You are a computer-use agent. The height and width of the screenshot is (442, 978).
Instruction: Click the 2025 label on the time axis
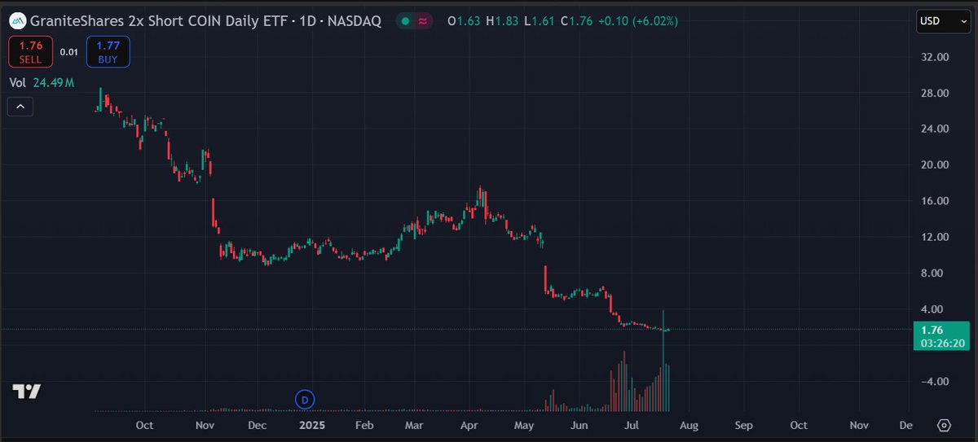(x=311, y=425)
